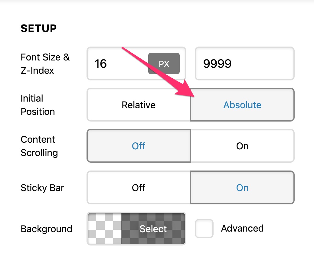The width and height of the screenshot is (314, 260).
Task: Click the Z-Index field showing 9999
Action: point(244,64)
